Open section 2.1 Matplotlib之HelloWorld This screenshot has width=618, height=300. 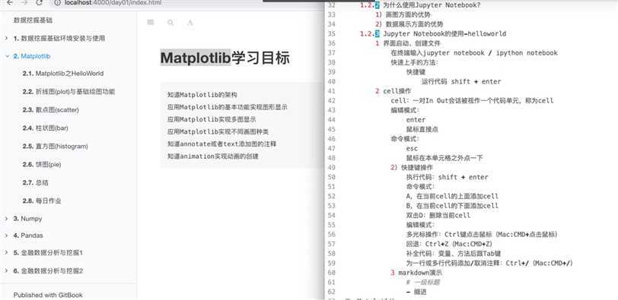click(63, 74)
